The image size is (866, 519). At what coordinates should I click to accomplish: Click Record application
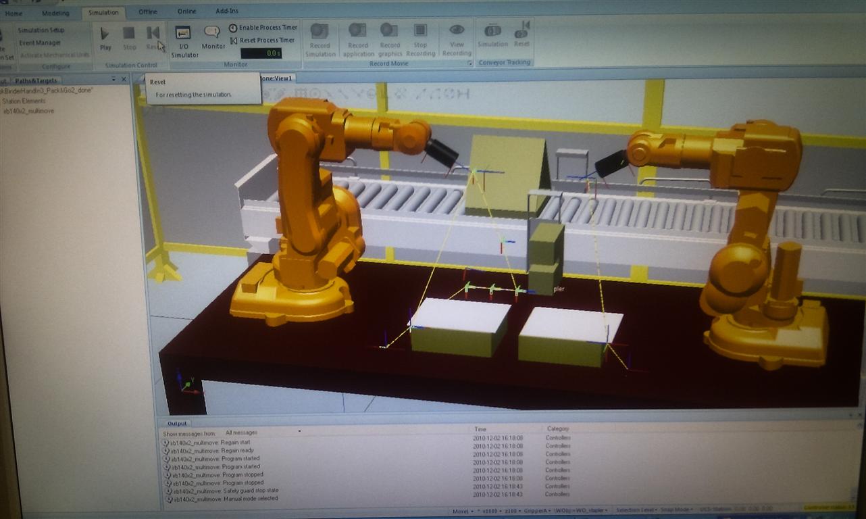point(358,40)
